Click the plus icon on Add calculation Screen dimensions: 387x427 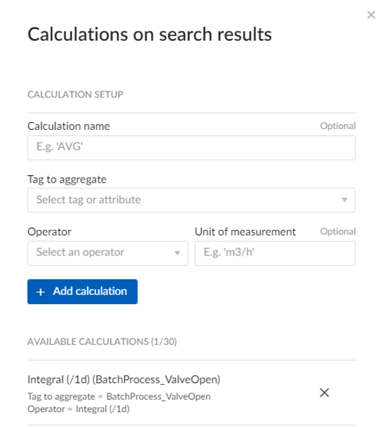click(41, 292)
